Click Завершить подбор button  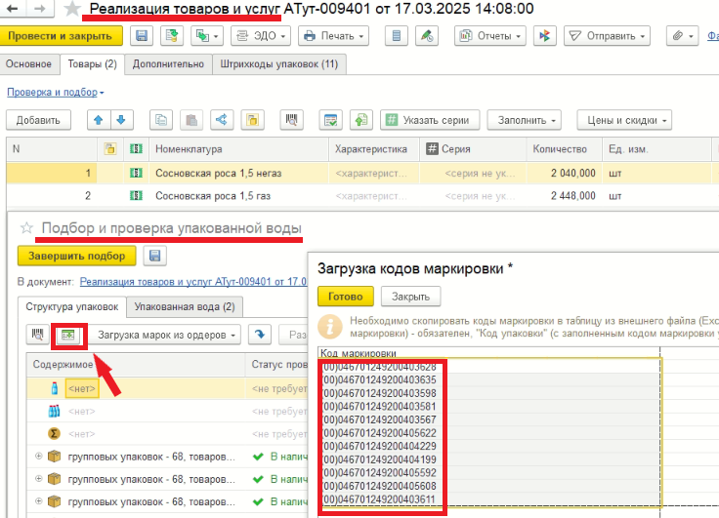click(76, 256)
